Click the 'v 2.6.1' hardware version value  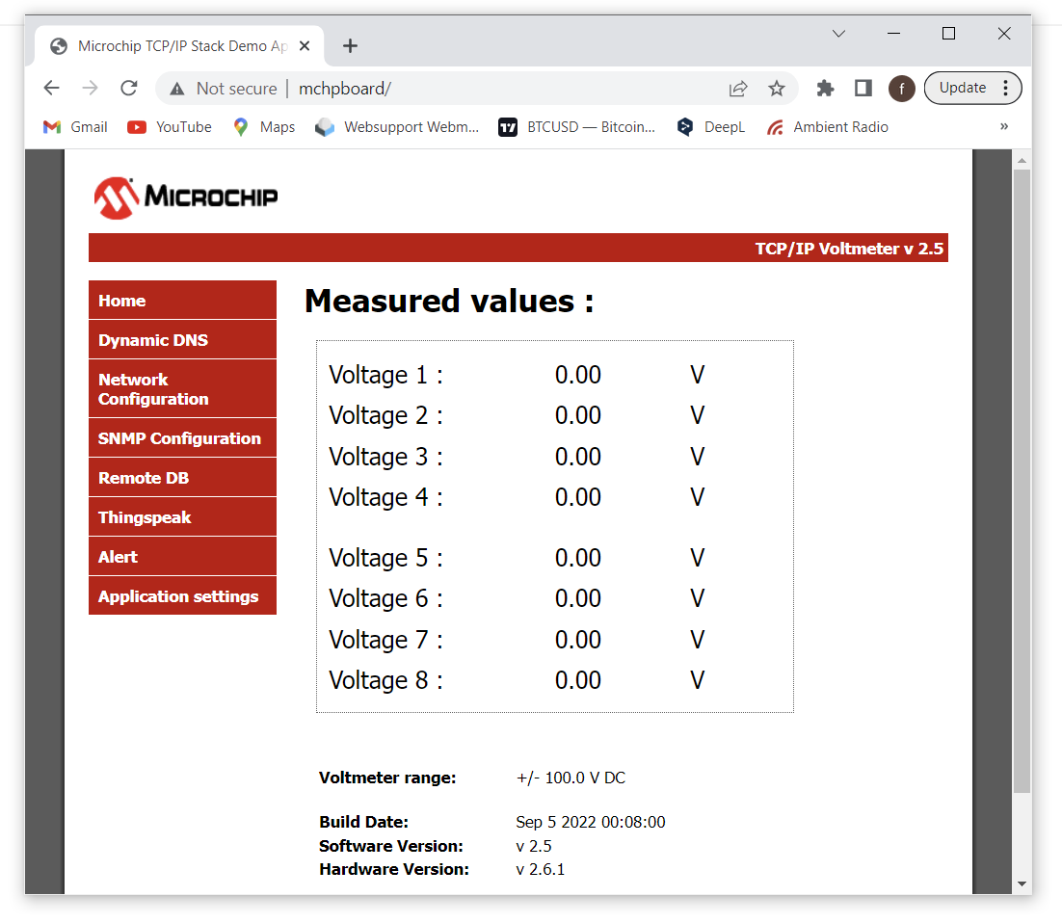coord(541,869)
